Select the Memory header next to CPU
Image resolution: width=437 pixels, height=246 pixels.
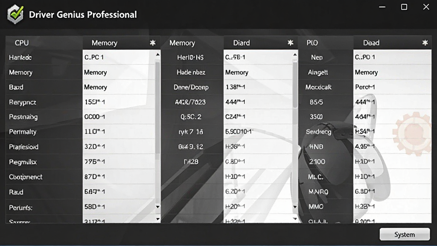tap(105, 43)
